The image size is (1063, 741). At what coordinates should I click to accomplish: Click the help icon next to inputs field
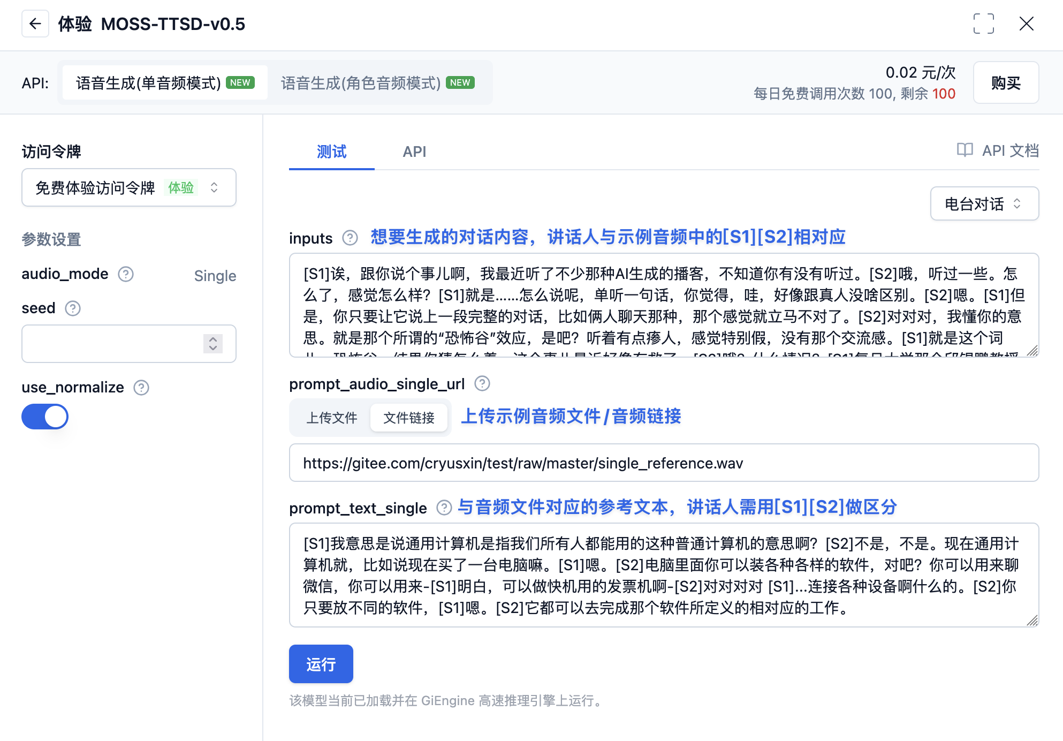350,238
